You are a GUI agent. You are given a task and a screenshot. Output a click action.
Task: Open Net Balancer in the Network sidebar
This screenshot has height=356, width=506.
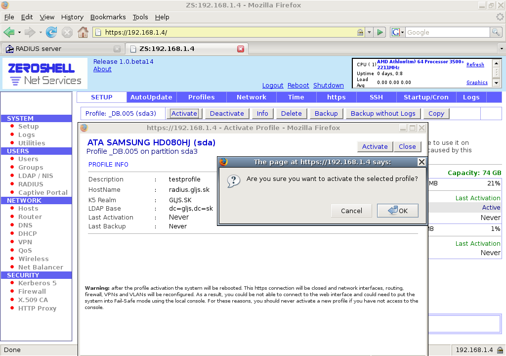point(41,267)
